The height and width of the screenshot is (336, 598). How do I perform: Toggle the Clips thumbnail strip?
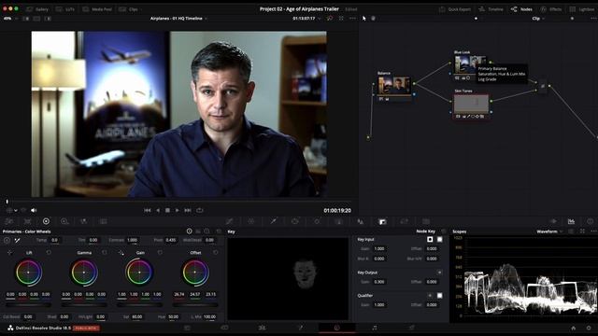pos(129,9)
